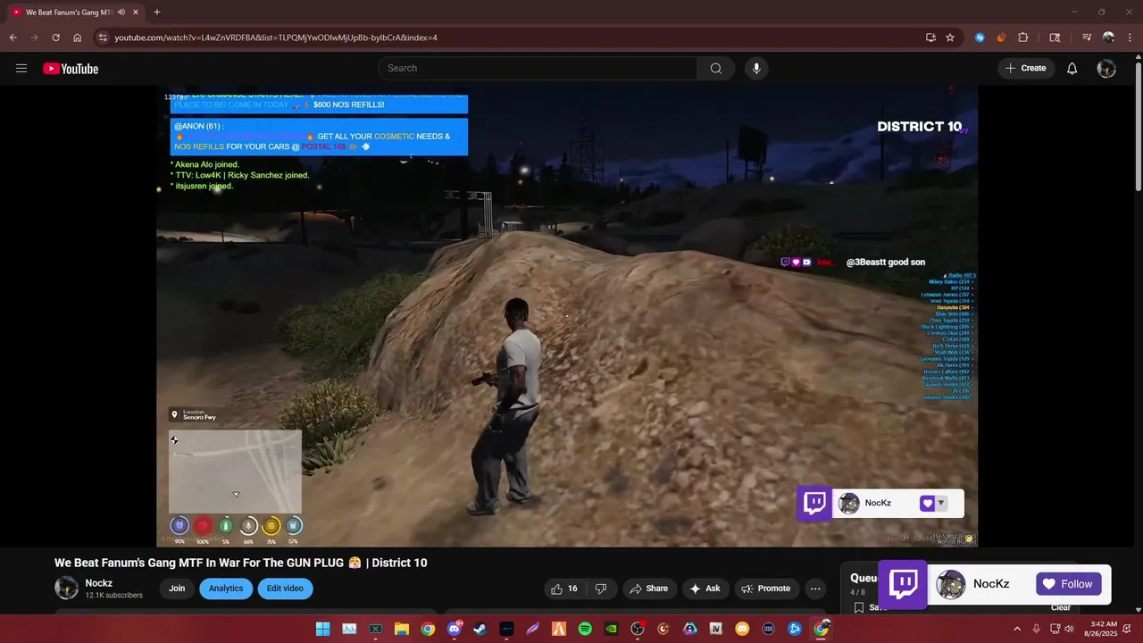Open the orange extension icon
This screenshot has width=1143, height=643.
tap(1001, 38)
